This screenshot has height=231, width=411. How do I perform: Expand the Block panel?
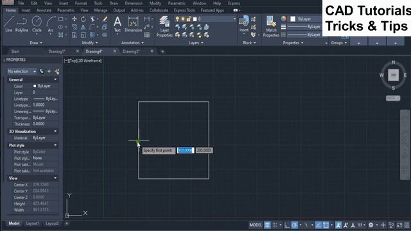click(249, 43)
